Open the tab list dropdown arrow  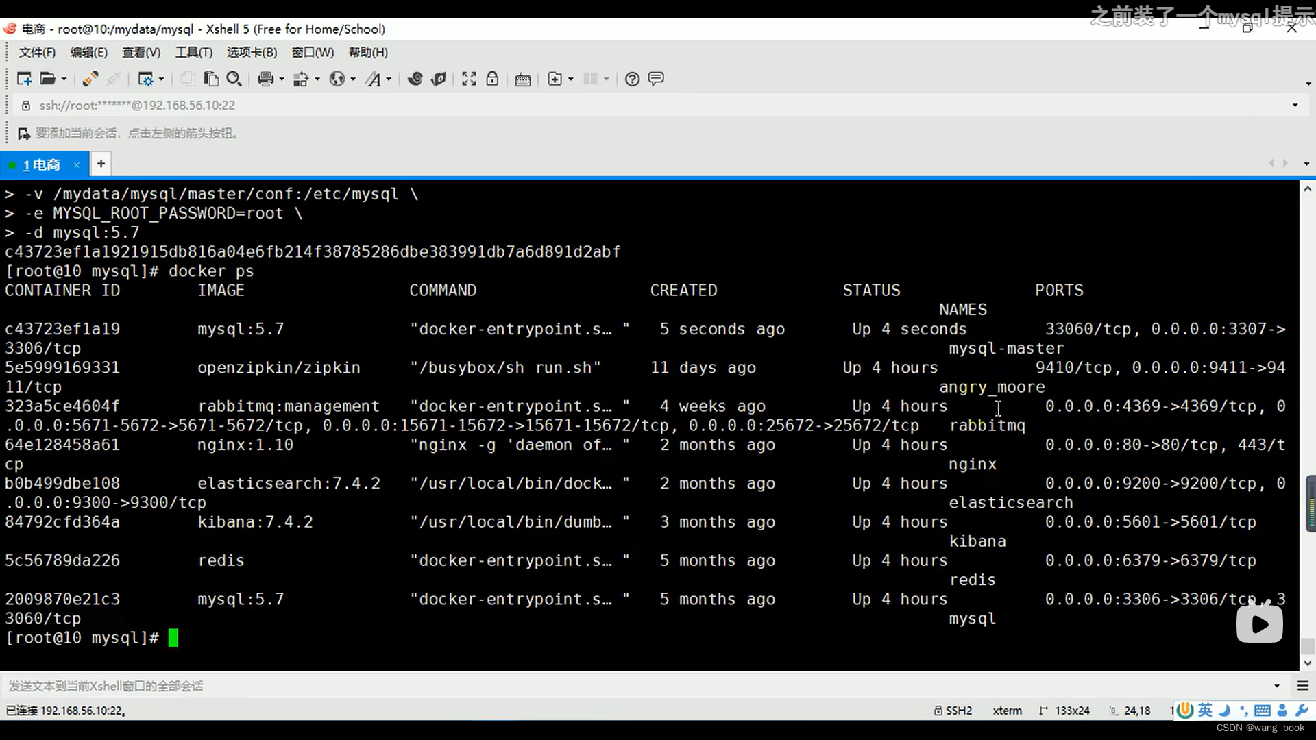tap(1306, 164)
